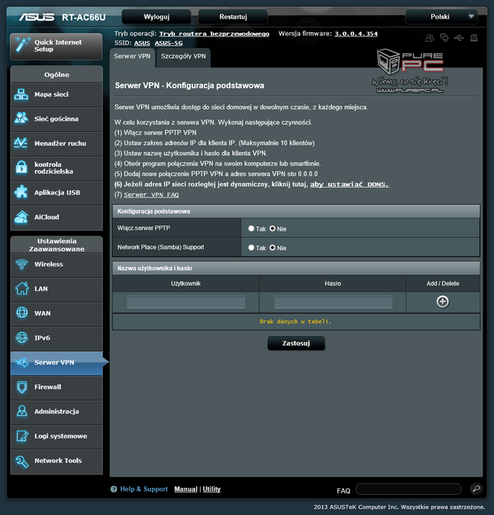
Task: Focus the Użytkownik input field
Action: click(186, 302)
